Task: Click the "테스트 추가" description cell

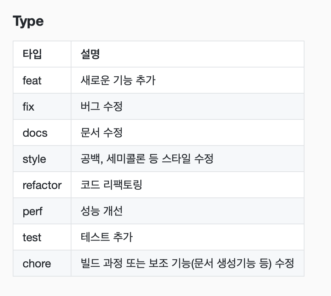Action: 106,237
